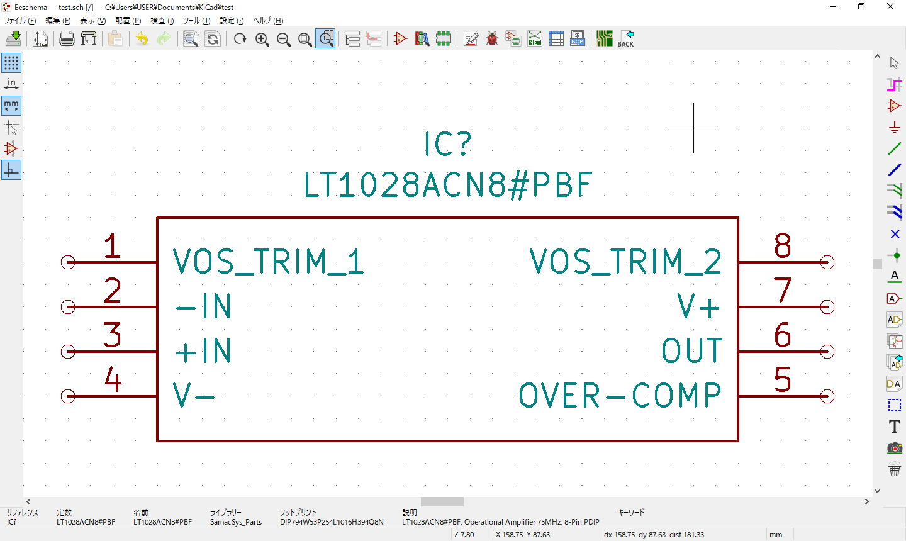Image resolution: width=906 pixels, height=541 pixels.
Task: Select the no-connect flag tool
Action: tap(894, 234)
